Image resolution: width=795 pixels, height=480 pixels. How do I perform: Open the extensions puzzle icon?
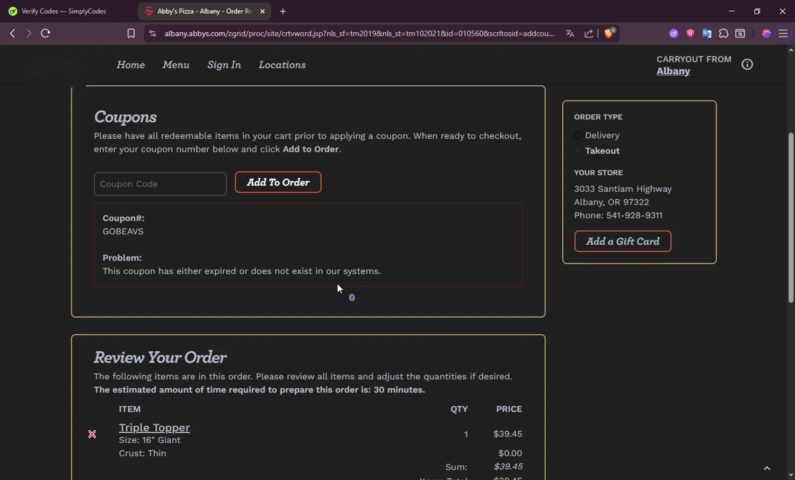pyautogui.click(x=723, y=33)
